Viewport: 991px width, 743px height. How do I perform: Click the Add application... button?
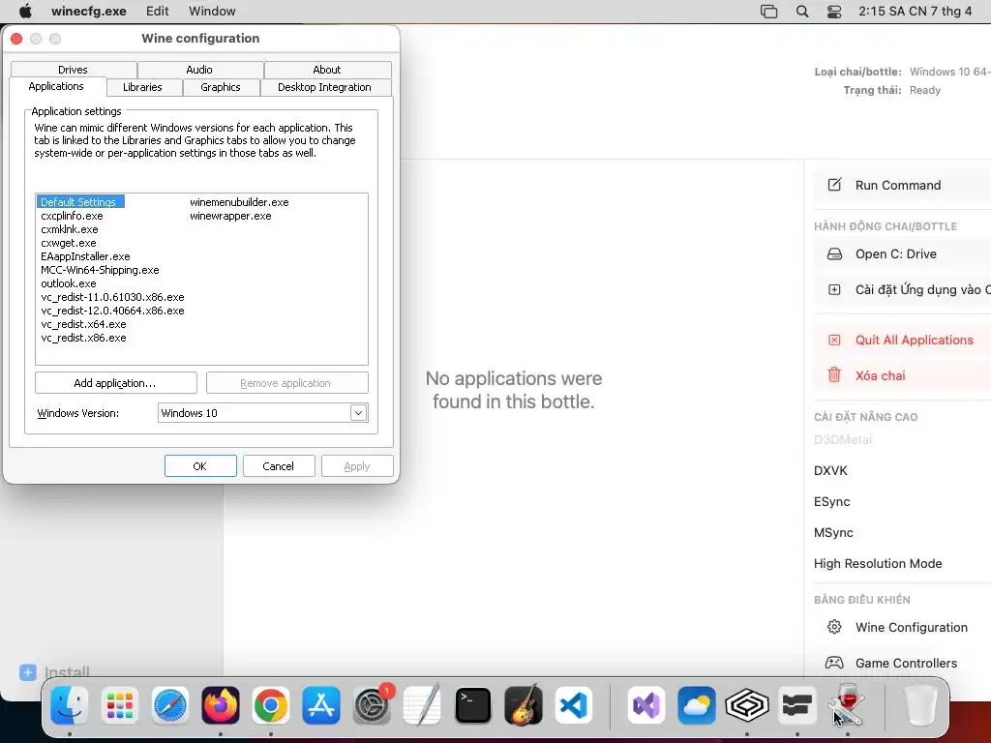[116, 383]
